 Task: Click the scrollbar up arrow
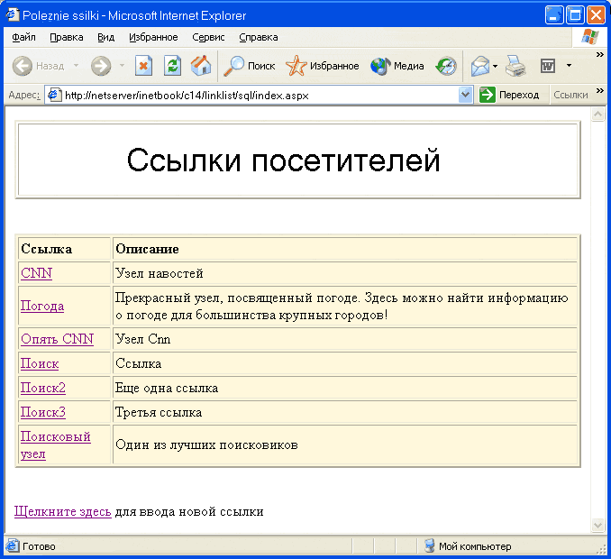coord(597,114)
